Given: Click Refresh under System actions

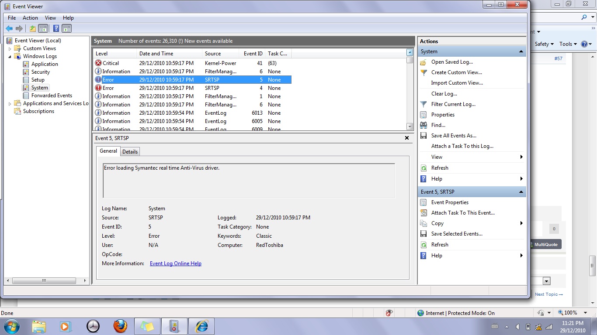Looking at the screenshot, I should [x=440, y=168].
